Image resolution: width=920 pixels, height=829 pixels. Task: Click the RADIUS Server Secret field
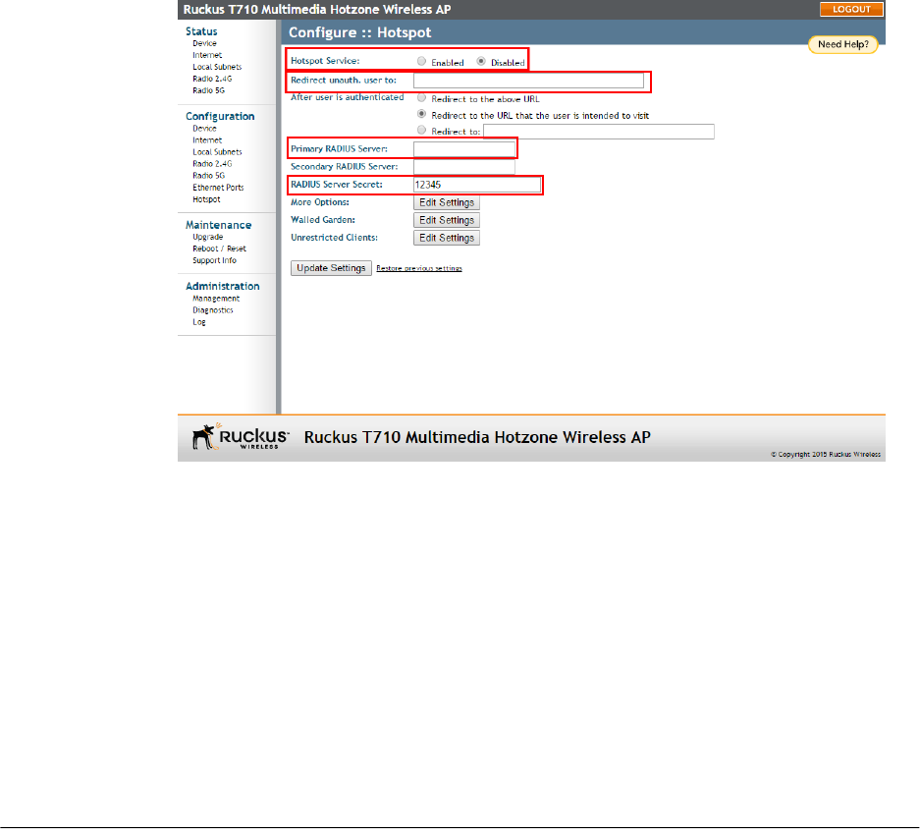tap(477, 185)
